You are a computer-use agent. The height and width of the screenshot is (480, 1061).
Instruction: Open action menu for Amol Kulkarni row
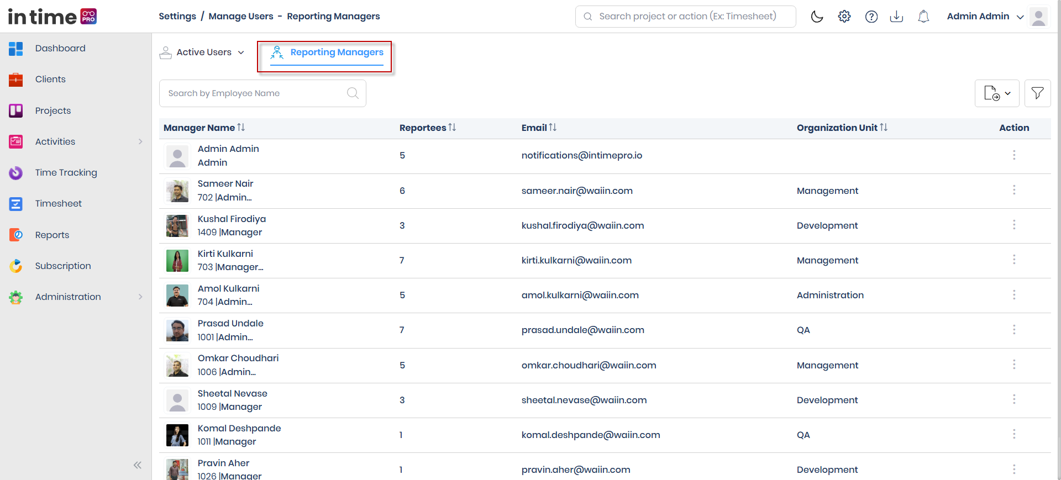coord(1014,295)
